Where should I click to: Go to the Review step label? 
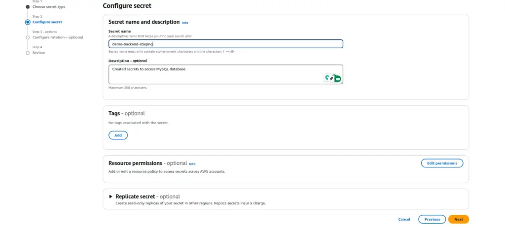pos(38,53)
